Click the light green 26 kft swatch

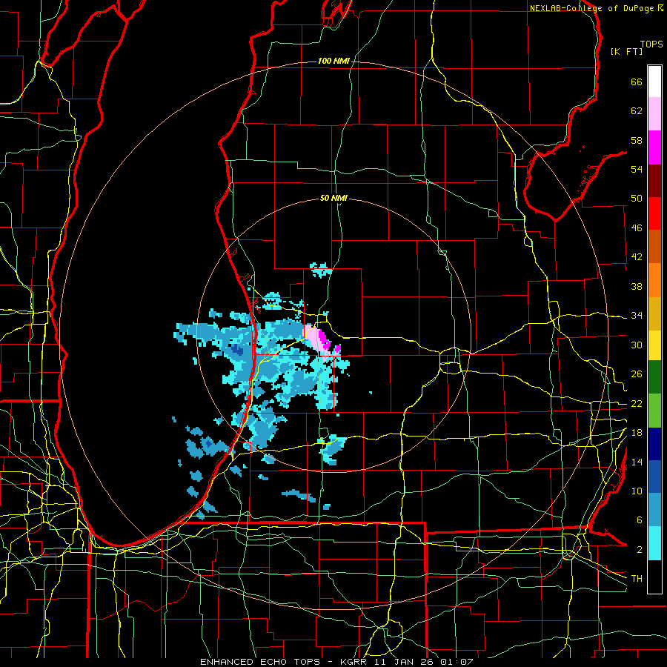(x=654, y=411)
